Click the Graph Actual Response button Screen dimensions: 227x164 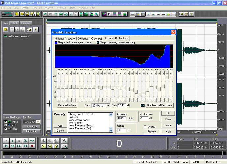(159, 105)
